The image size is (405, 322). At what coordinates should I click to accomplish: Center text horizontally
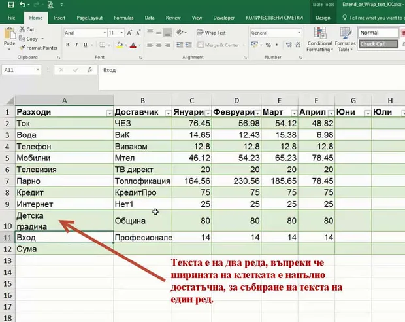(159, 45)
